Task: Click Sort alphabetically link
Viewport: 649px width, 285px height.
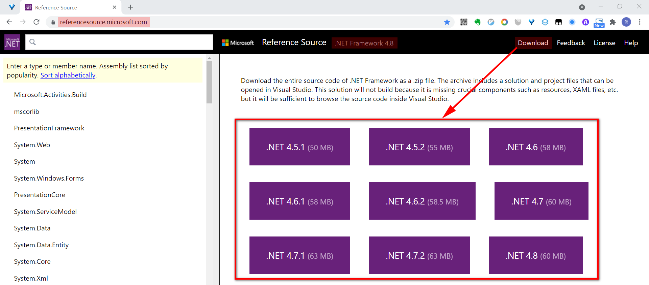Action: [68, 75]
